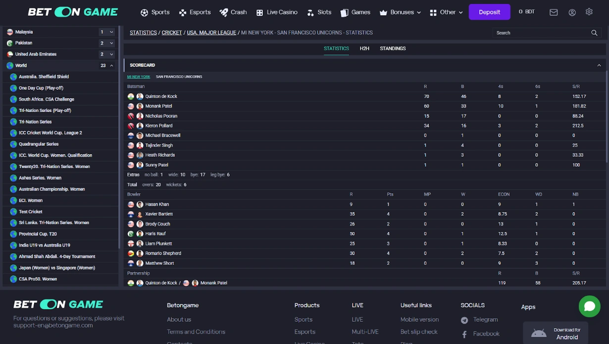The width and height of the screenshot is (609, 344).
Task: Open the green live chat bubble
Action: click(x=589, y=306)
